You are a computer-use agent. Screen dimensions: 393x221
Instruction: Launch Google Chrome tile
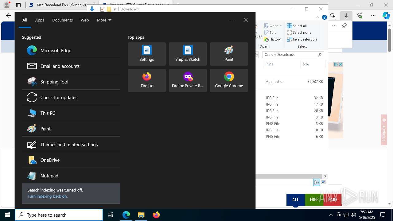[229, 80]
